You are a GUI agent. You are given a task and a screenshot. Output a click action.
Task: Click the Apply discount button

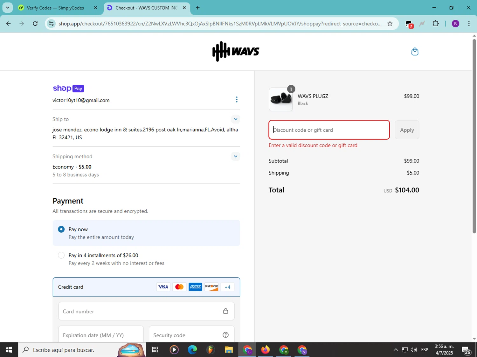407,130
